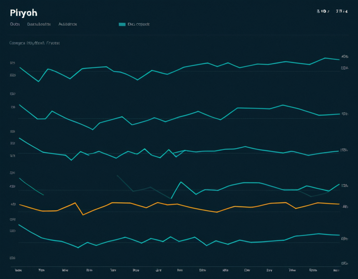358x279 pixels.
Task: Open the Analytics section from the top navigation
Action: coord(68,24)
